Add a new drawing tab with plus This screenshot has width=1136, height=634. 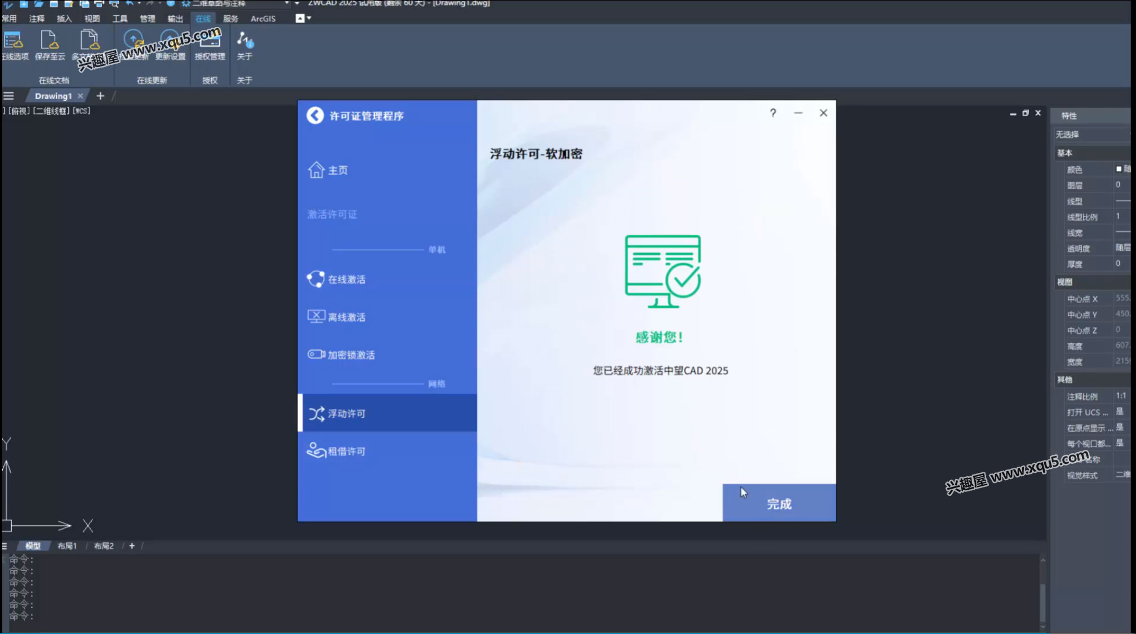[100, 96]
